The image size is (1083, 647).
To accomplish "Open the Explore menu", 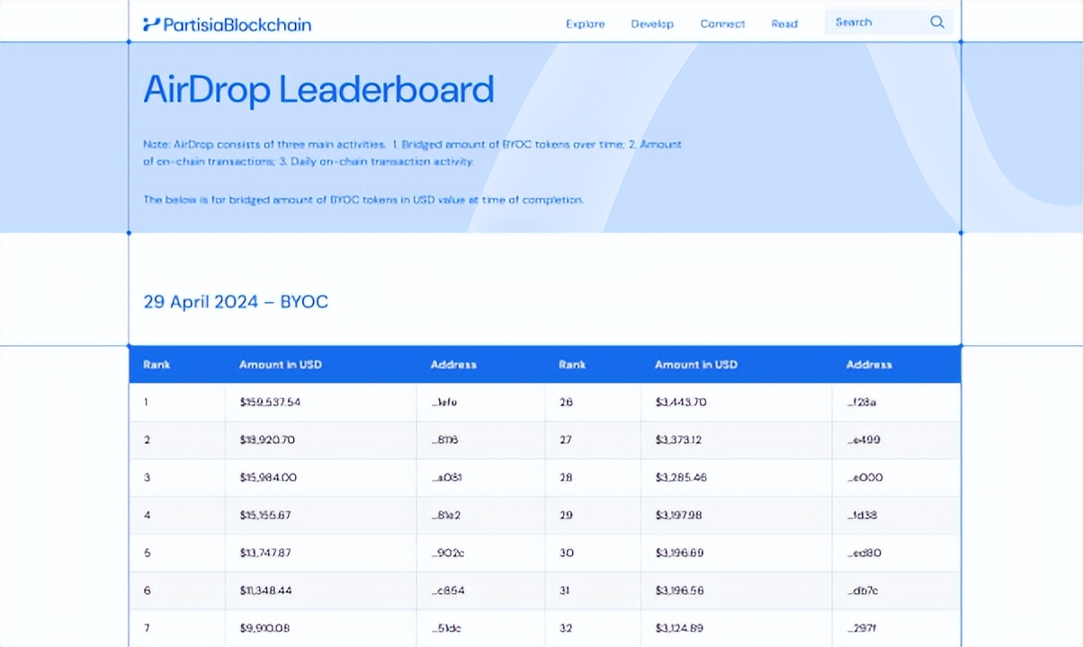I will [586, 24].
